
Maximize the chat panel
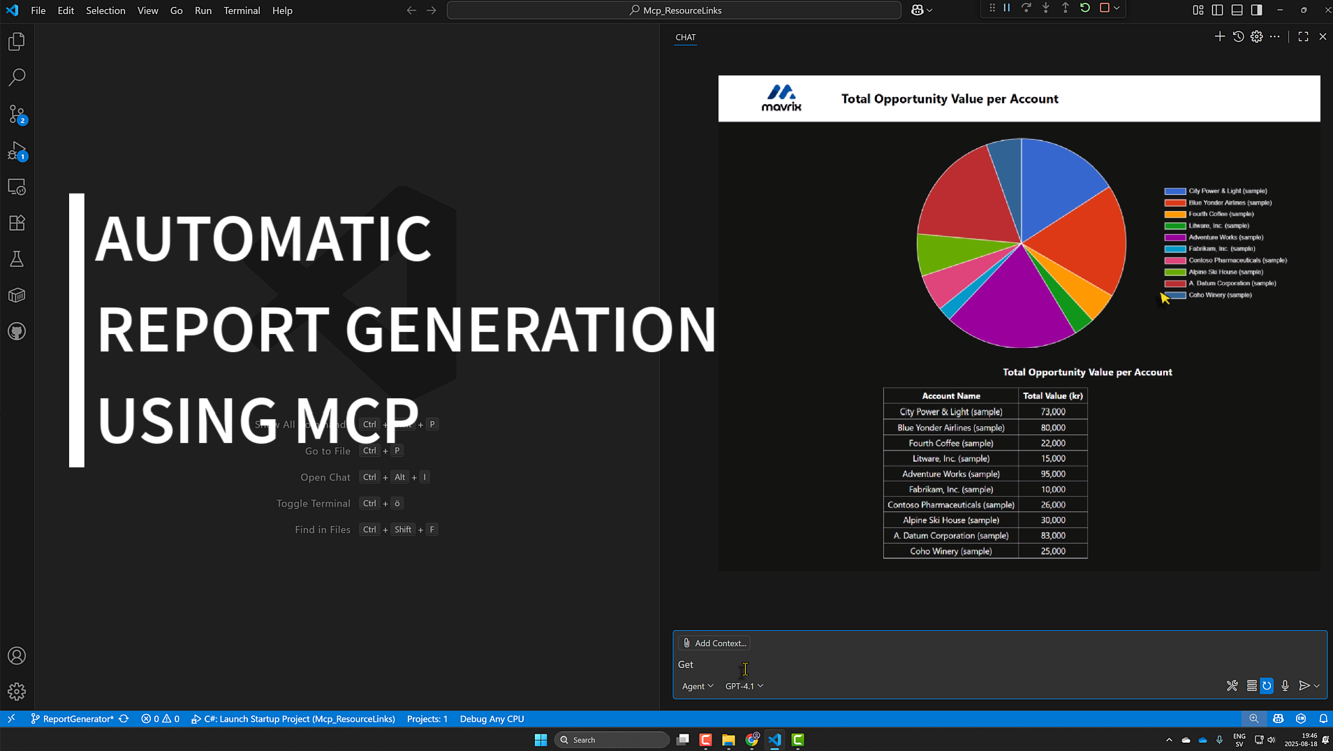1304,36
